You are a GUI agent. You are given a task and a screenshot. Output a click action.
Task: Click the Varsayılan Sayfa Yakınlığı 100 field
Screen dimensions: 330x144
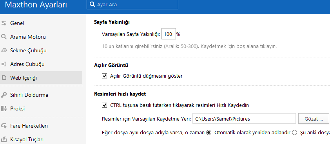[169, 34]
